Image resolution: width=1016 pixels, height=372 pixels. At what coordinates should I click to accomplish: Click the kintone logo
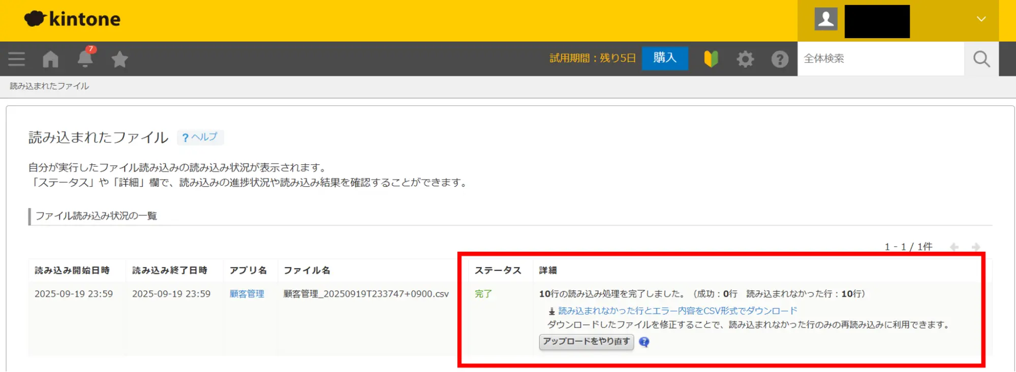(72, 19)
